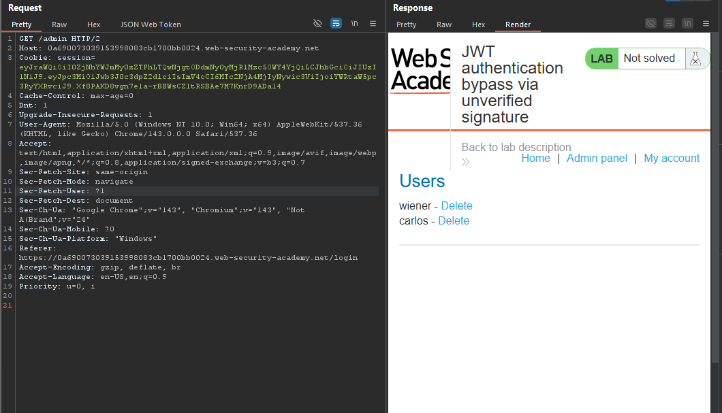Select the Response Render tab
Viewport: 722px width, 413px height.
pos(518,24)
